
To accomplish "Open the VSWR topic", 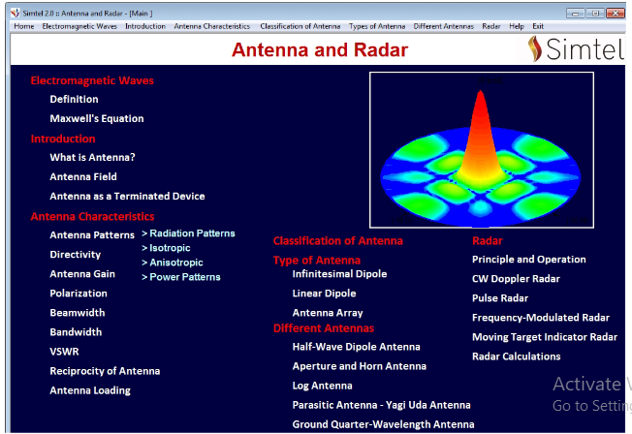I will [x=64, y=352].
